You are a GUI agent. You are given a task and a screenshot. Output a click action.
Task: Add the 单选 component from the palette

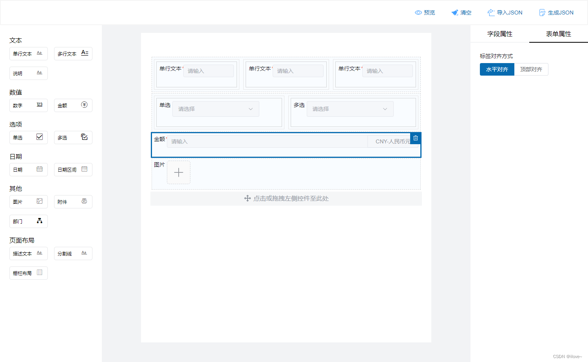coord(29,138)
